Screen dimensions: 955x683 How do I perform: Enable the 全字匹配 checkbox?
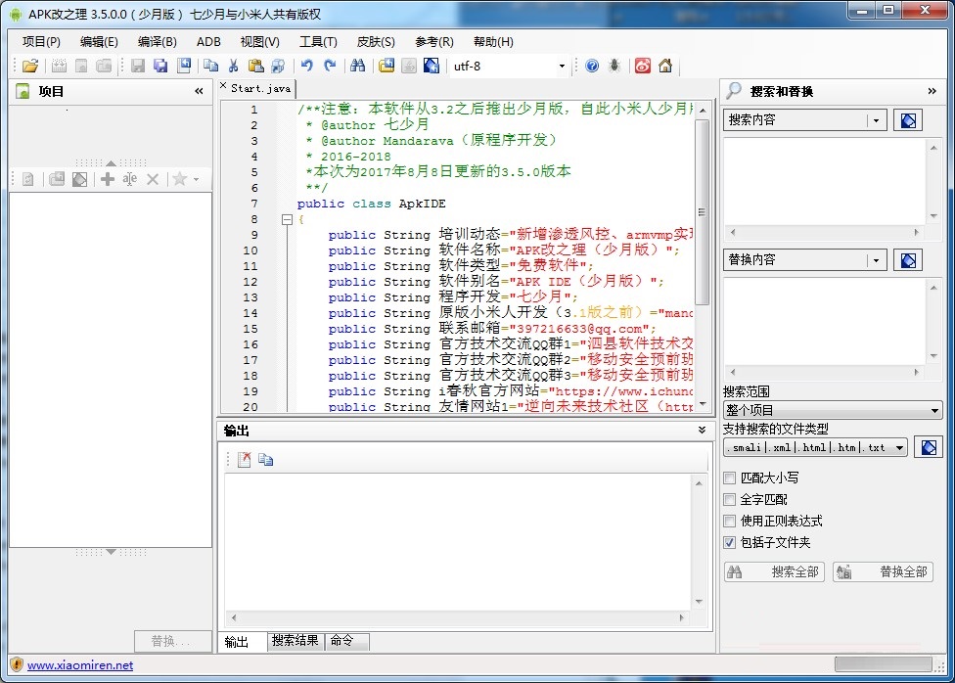[730, 500]
